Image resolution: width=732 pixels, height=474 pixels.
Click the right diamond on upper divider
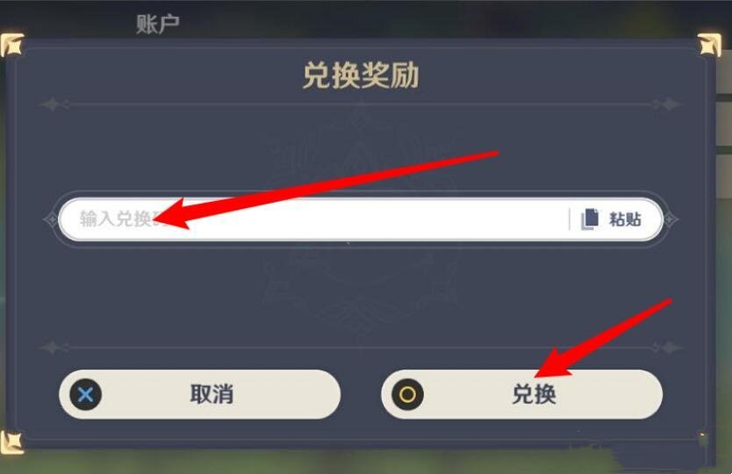pos(671,104)
